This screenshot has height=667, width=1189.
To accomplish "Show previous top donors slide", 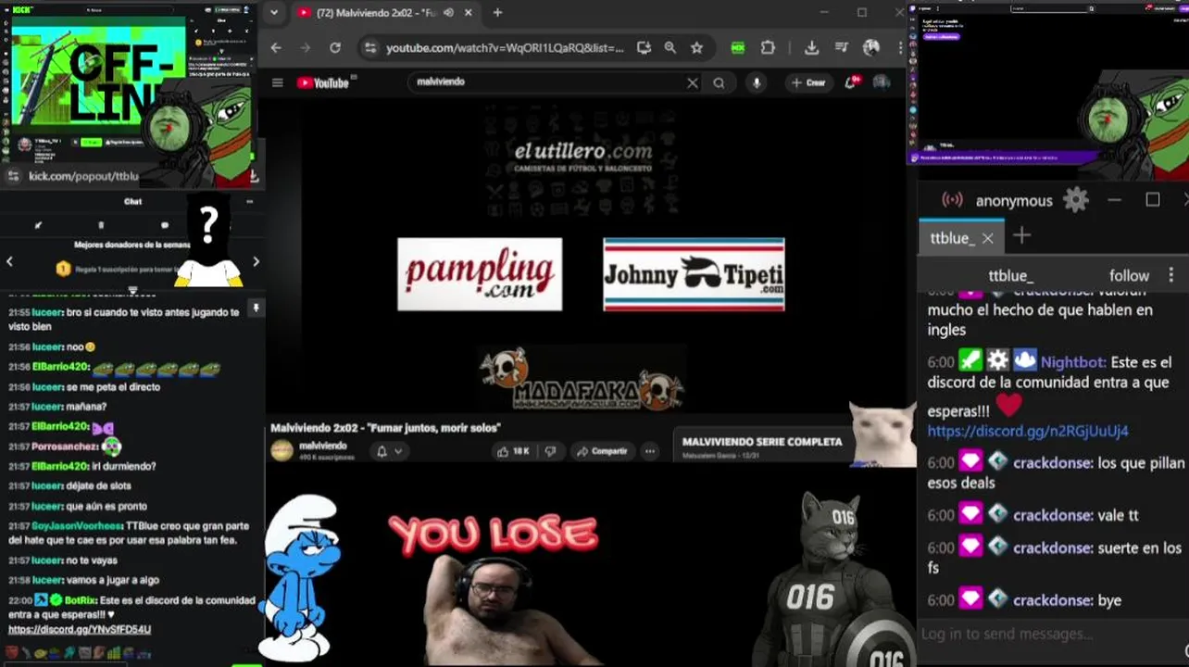I will coord(9,261).
